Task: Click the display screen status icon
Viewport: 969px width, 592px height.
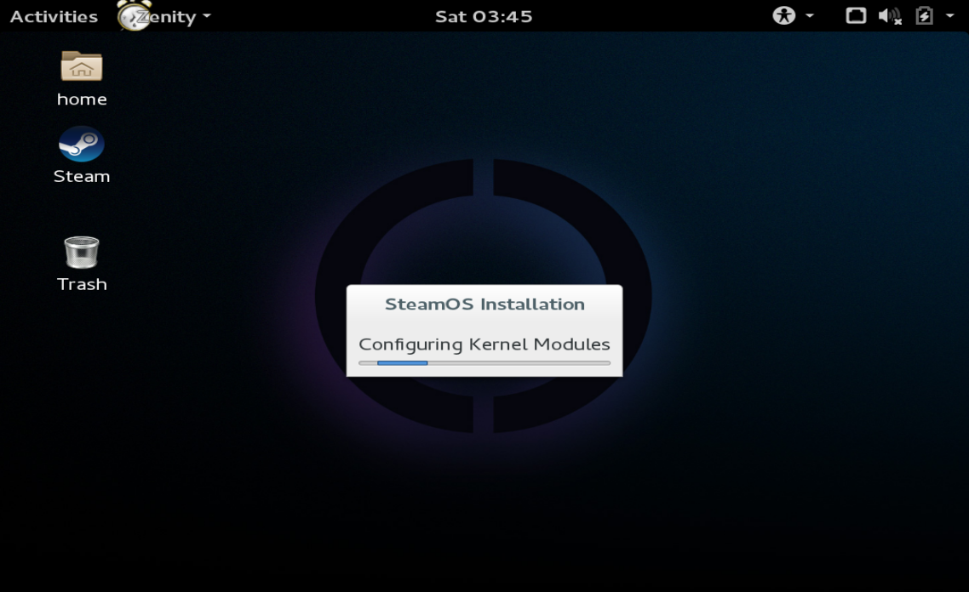Action: point(856,15)
